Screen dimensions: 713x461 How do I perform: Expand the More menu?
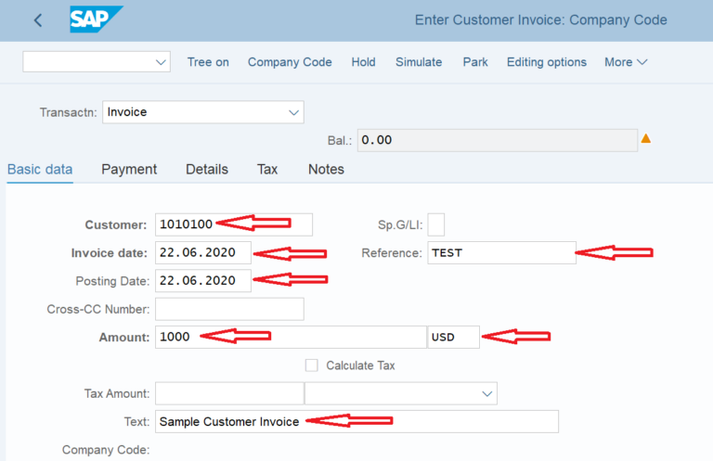[x=625, y=62]
